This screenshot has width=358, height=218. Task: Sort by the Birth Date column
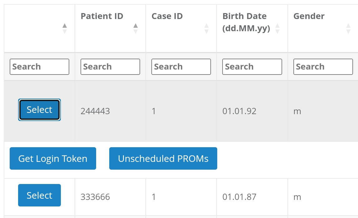point(277,28)
